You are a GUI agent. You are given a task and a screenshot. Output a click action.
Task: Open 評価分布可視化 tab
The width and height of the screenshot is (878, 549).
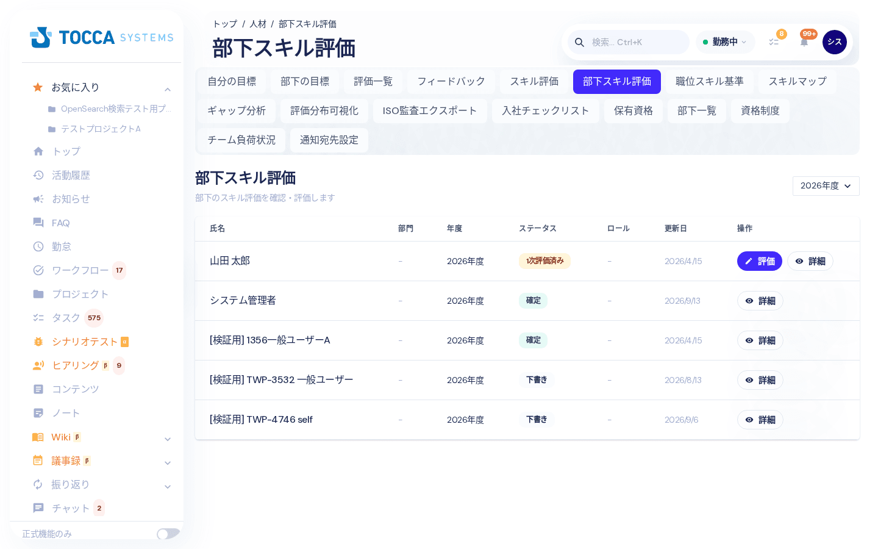(x=324, y=111)
